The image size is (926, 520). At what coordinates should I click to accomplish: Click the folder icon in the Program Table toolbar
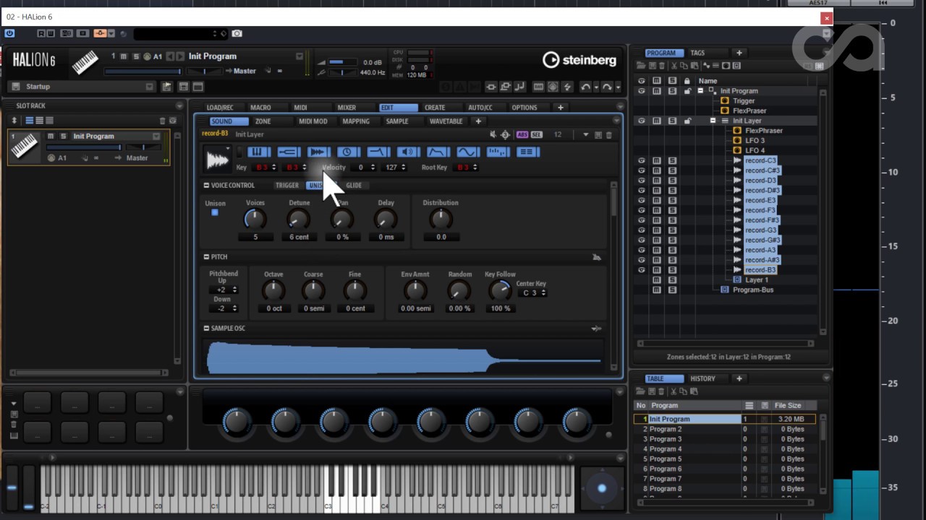click(641, 391)
